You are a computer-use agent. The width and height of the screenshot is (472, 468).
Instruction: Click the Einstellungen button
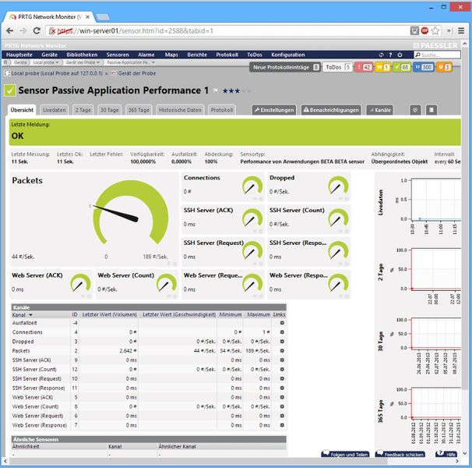pyautogui.click(x=274, y=110)
